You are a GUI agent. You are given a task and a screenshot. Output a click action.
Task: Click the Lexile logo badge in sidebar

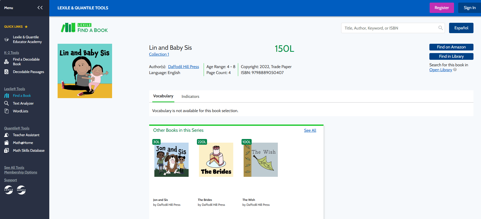tap(9, 190)
